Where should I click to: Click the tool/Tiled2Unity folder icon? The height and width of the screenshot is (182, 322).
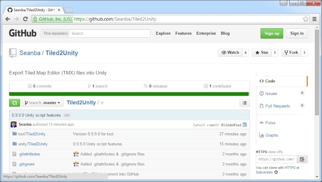pos(15,134)
